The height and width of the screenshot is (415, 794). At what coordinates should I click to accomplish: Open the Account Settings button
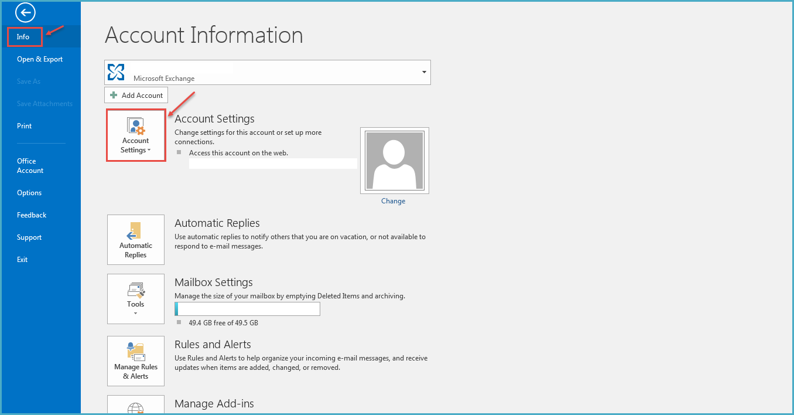coord(136,135)
